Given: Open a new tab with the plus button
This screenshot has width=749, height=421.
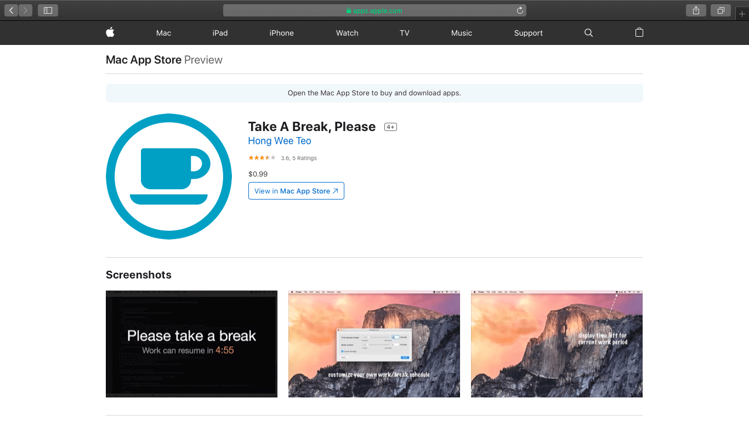Looking at the screenshot, I should pos(742,14).
